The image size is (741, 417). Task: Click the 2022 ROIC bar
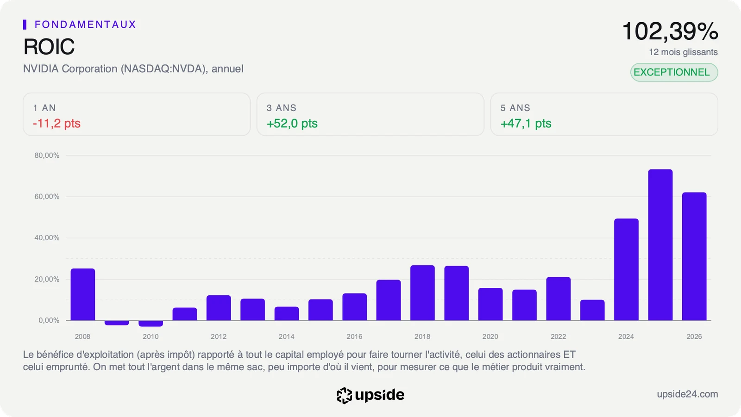tap(559, 299)
